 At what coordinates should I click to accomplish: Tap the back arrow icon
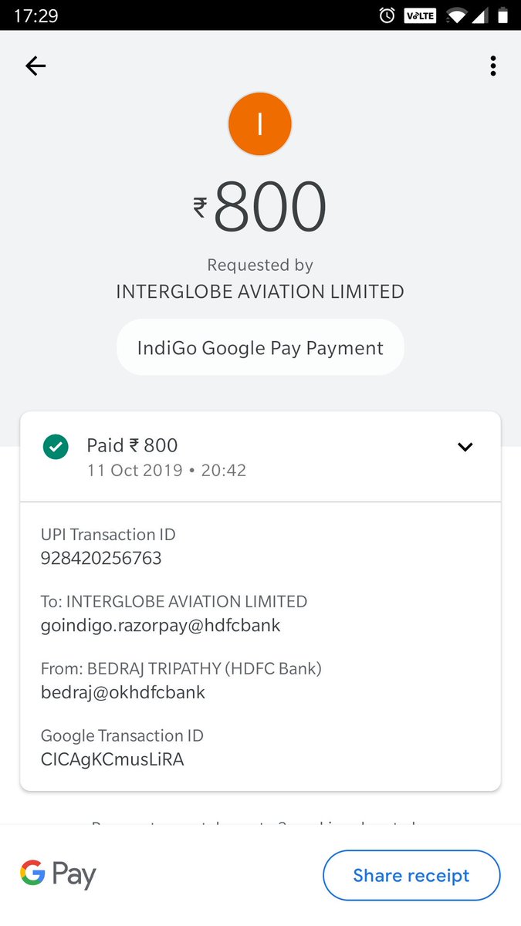36,66
